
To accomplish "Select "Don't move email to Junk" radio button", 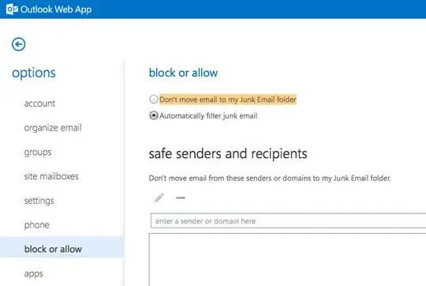I will 154,99.
